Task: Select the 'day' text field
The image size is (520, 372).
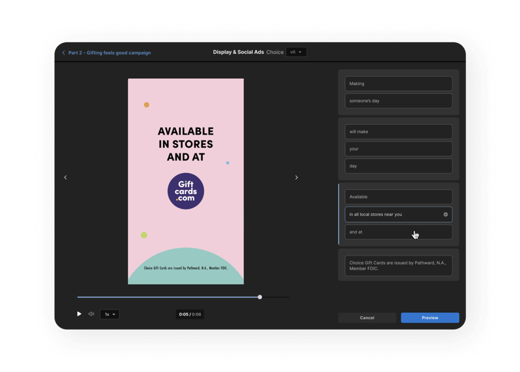Action: coord(398,166)
